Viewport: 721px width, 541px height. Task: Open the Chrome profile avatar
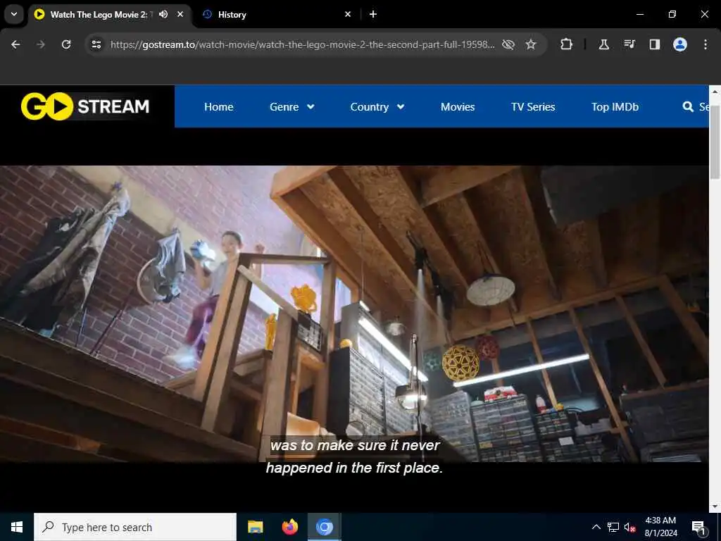(679, 44)
